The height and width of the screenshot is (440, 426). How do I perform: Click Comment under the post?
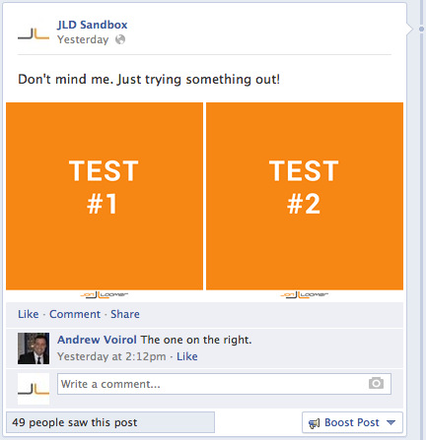(x=75, y=314)
